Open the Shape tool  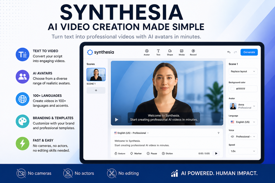click(x=170, y=52)
